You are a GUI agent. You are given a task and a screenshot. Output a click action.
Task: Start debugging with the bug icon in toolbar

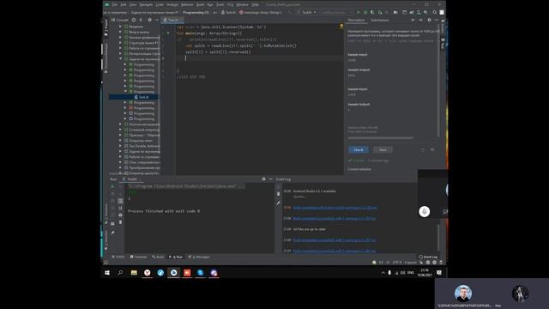pos(365,12)
